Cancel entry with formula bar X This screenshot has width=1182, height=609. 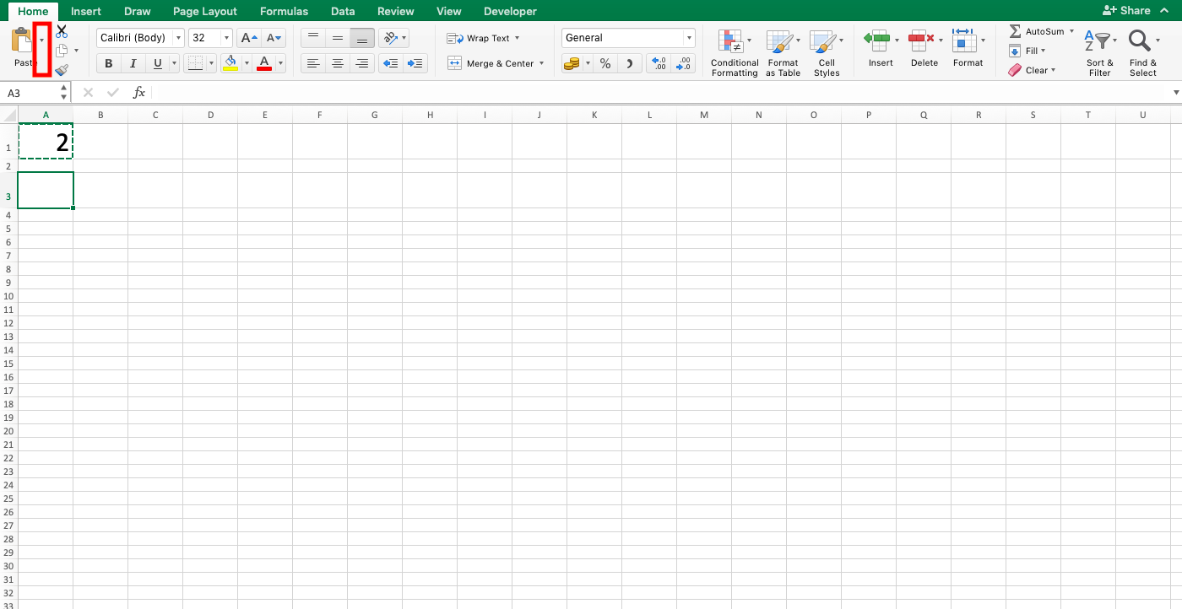click(x=89, y=93)
